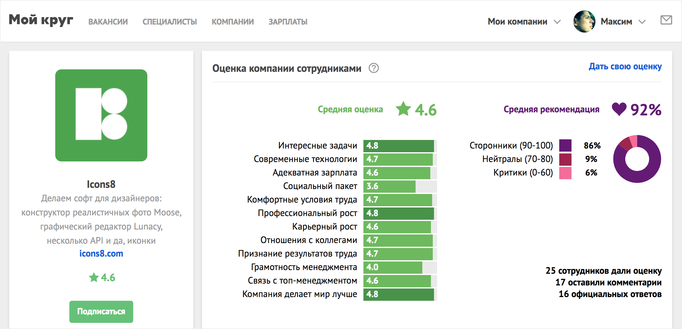Click the Признание результатов труда label
The image size is (682, 329).
click(x=297, y=254)
